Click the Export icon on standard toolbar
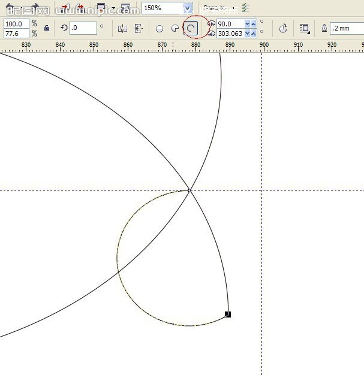364x375 pixels. point(80,8)
